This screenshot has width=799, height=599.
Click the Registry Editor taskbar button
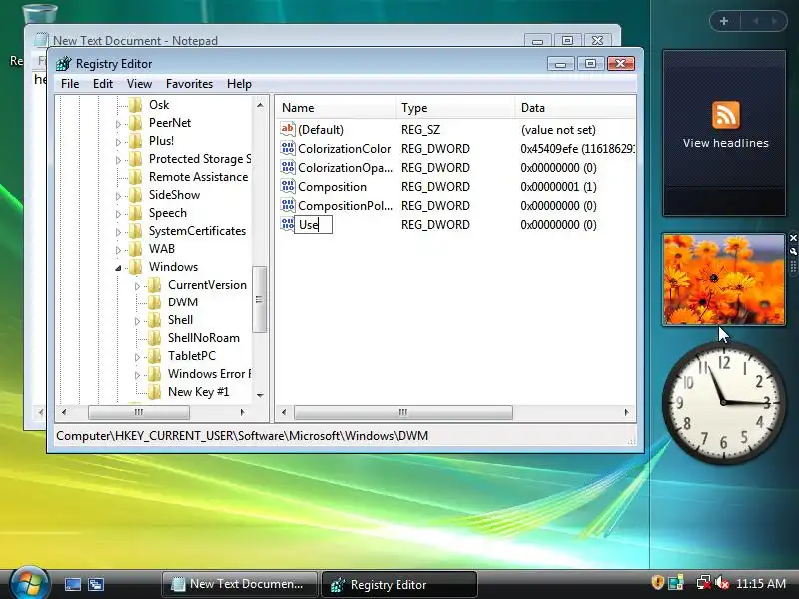coord(399,584)
